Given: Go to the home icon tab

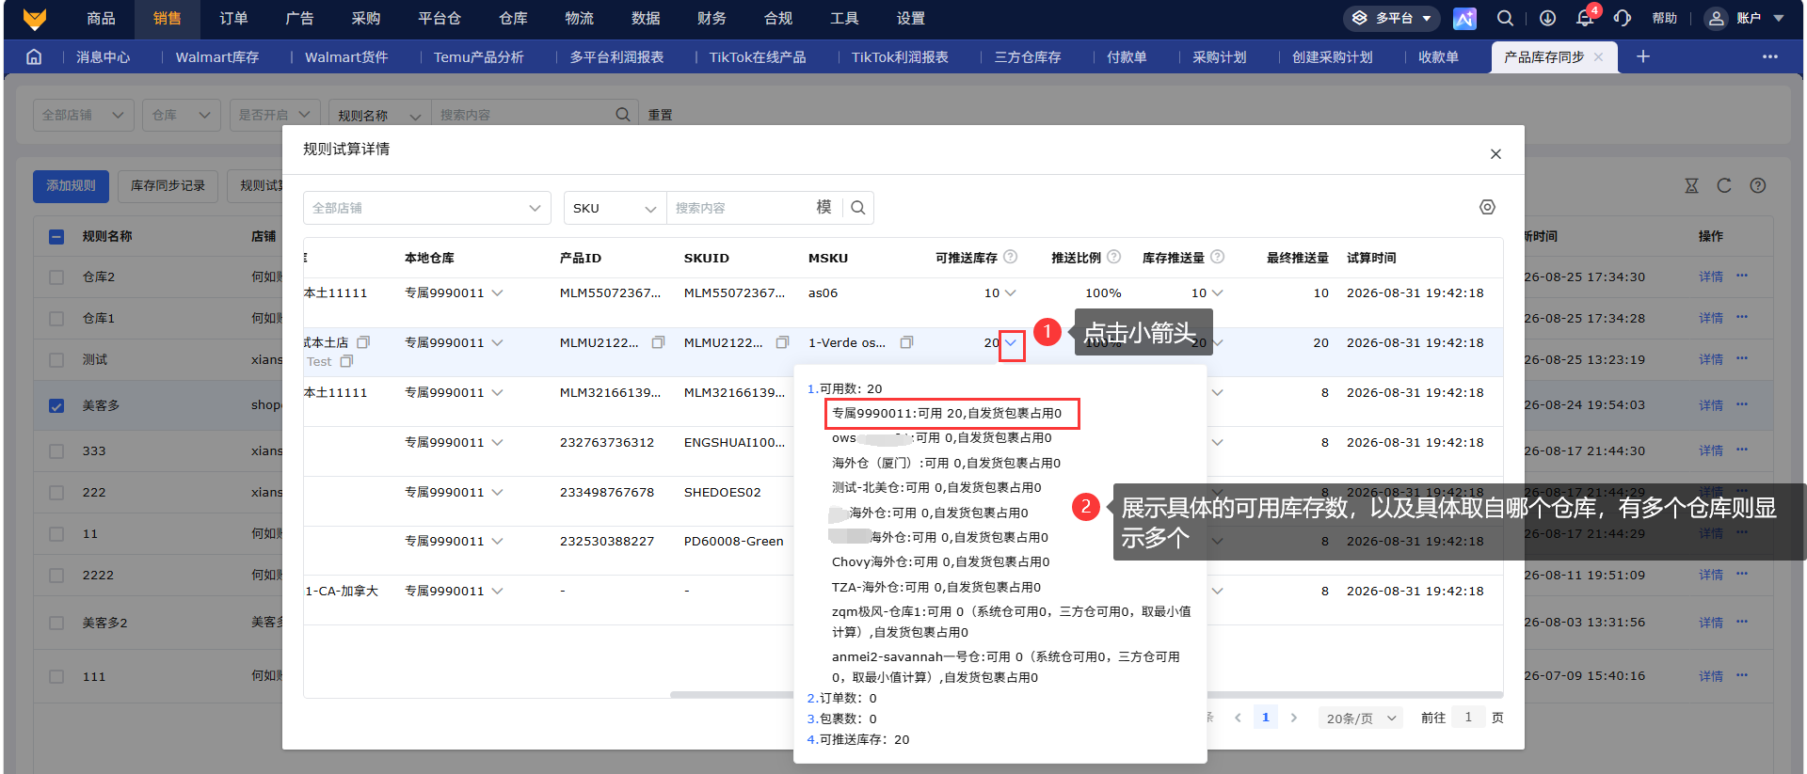Looking at the screenshot, I should point(34,56).
